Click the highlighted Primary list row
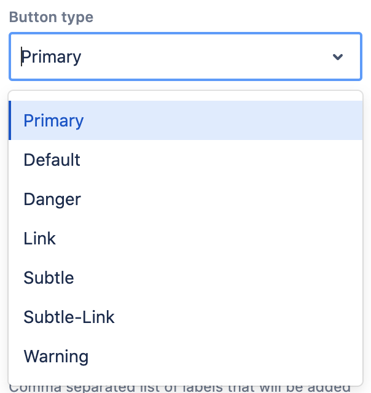Screen dimensions: 371x393 [x=184, y=120]
